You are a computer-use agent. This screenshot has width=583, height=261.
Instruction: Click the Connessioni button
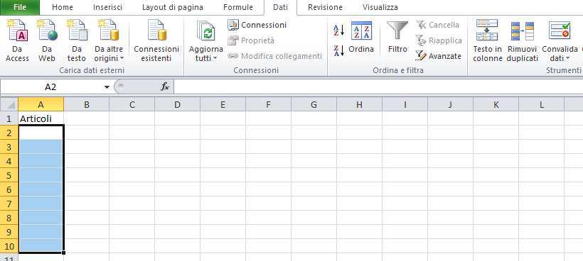pos(257,25)
